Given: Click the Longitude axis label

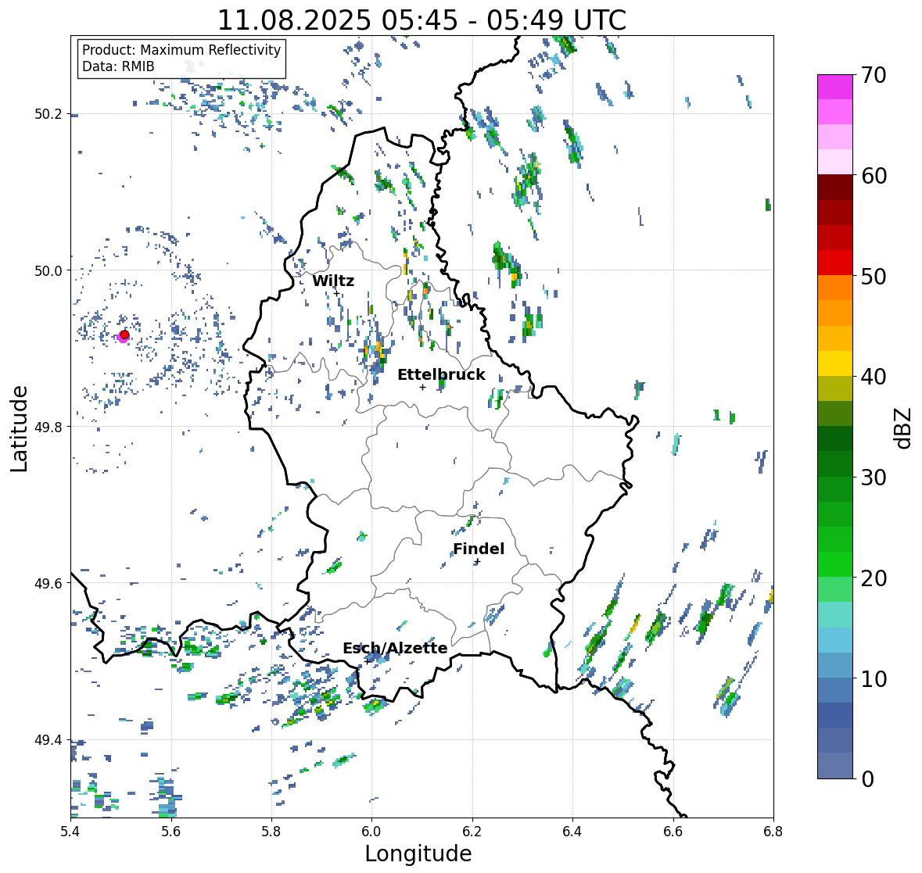Looking at the screenshot, I should tap(418, 853).
